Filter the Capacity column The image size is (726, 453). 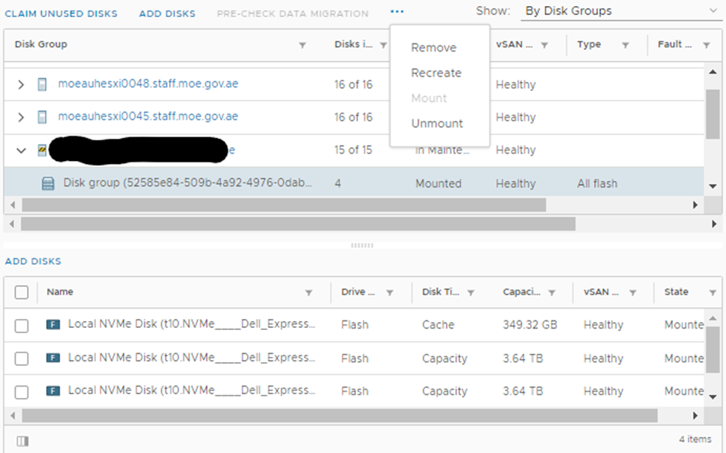[552, 293]
